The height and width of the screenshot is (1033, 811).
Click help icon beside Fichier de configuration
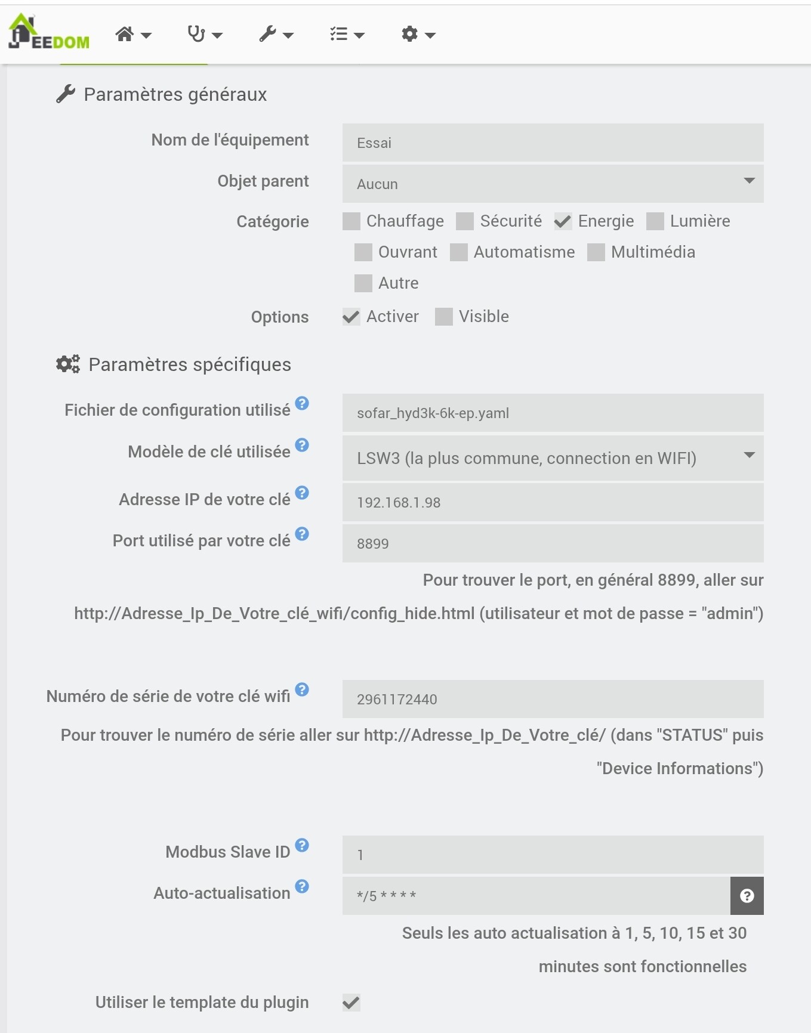[303, 404]
